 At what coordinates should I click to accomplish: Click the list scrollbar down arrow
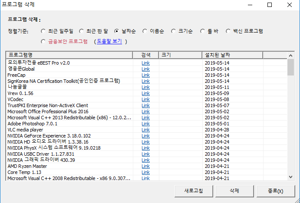290,177
